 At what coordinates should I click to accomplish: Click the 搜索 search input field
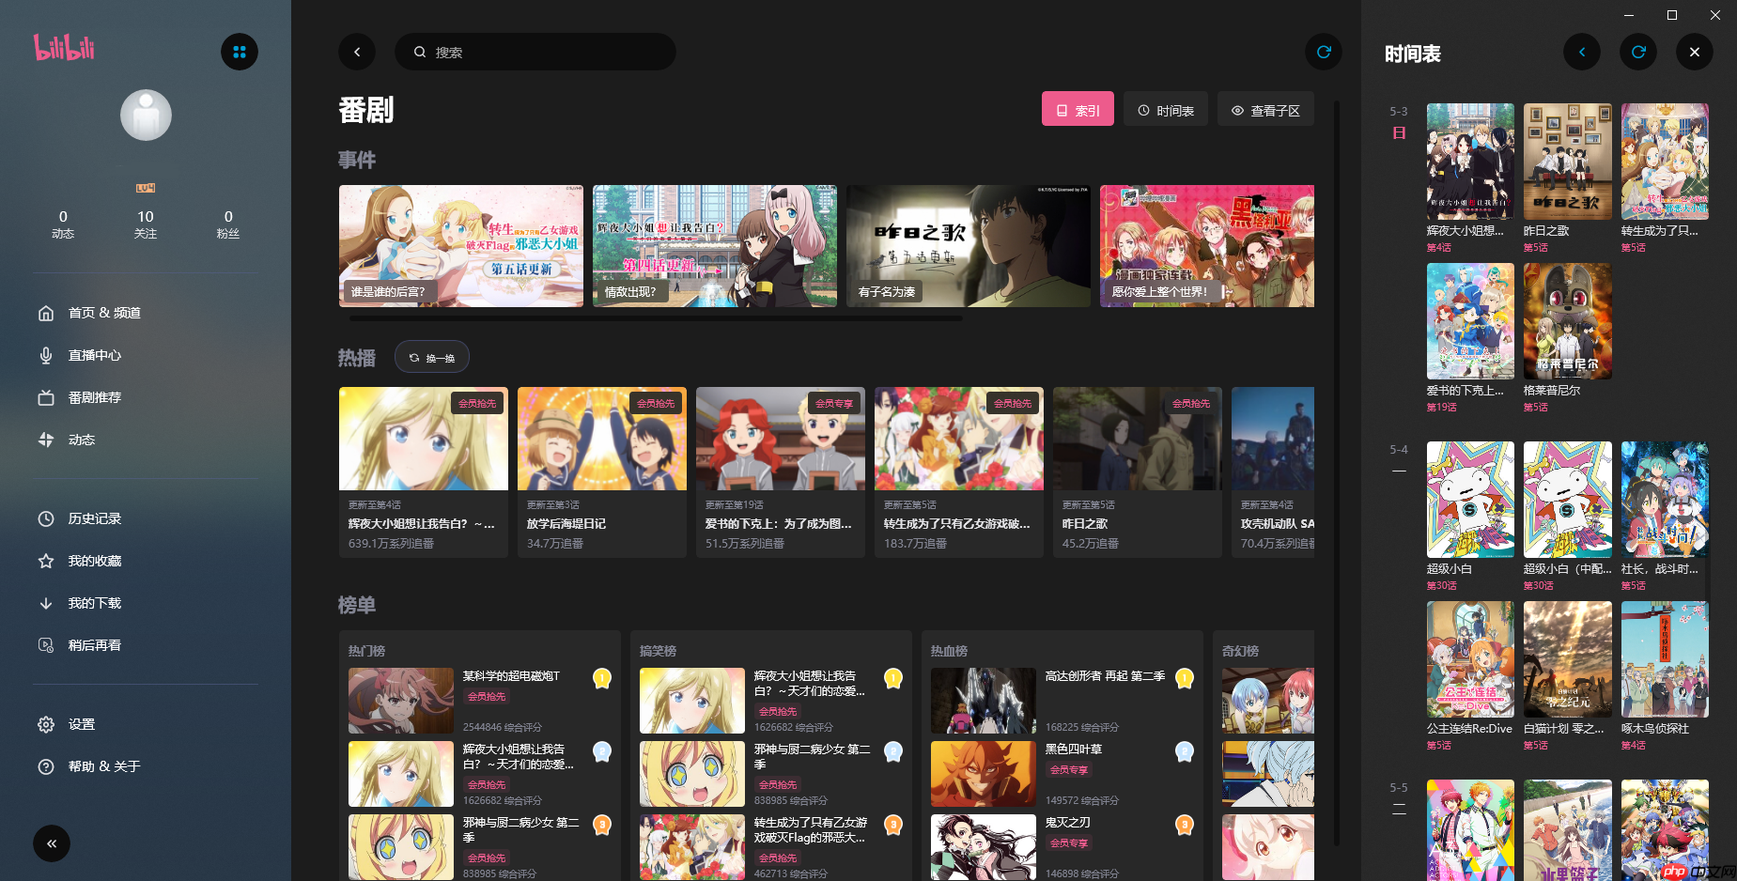coord(535,52)
